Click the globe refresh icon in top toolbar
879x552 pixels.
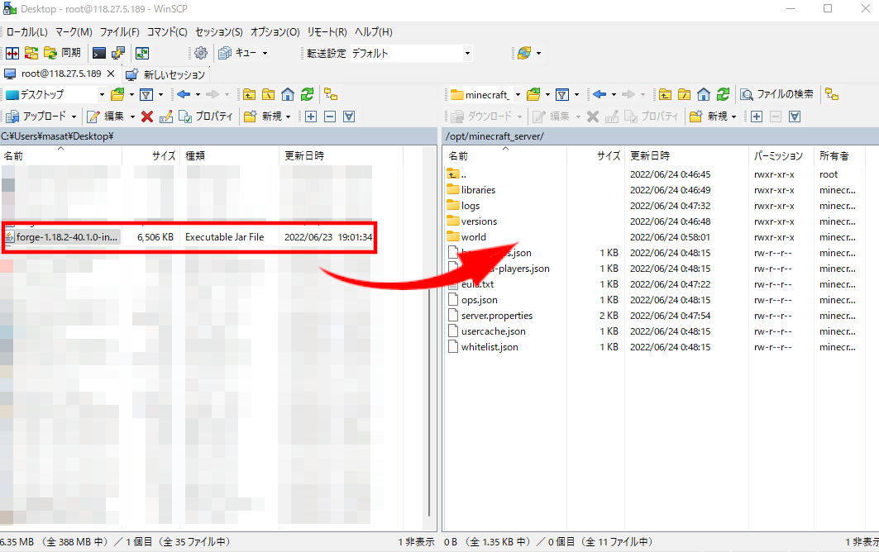pyautogui.click(x=524, y=53)
